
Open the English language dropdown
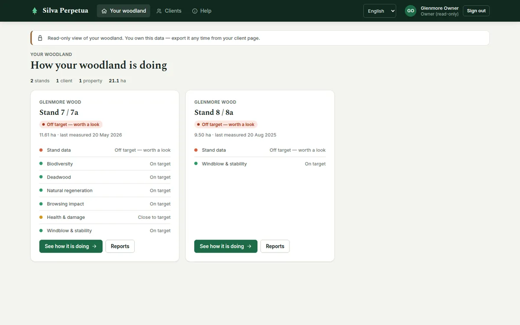coord(380,11)
